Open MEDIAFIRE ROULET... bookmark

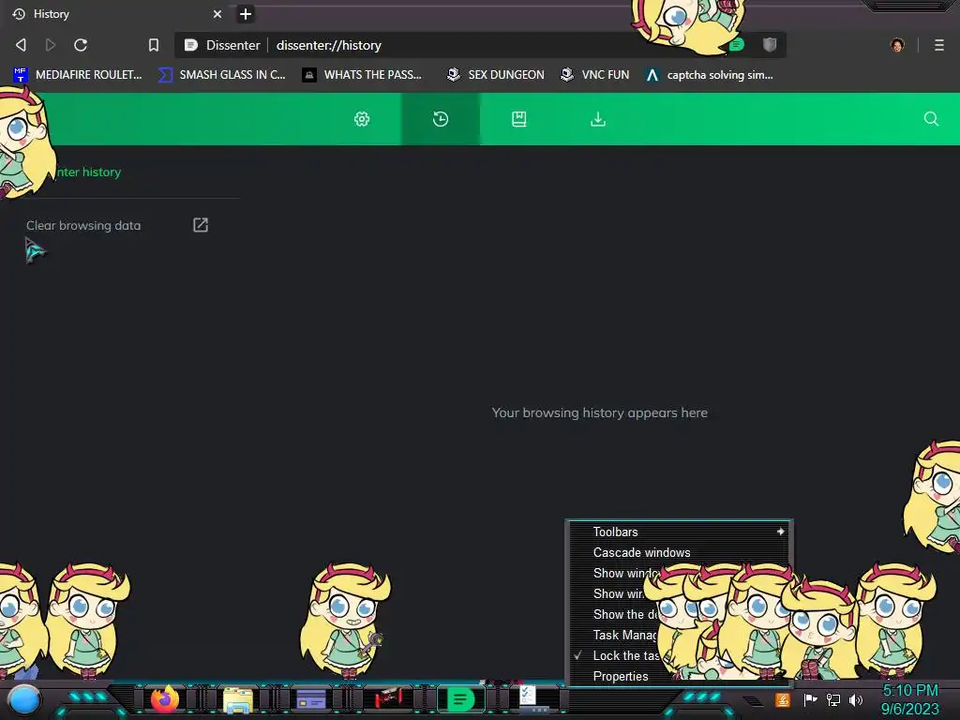tap(78, 75)
